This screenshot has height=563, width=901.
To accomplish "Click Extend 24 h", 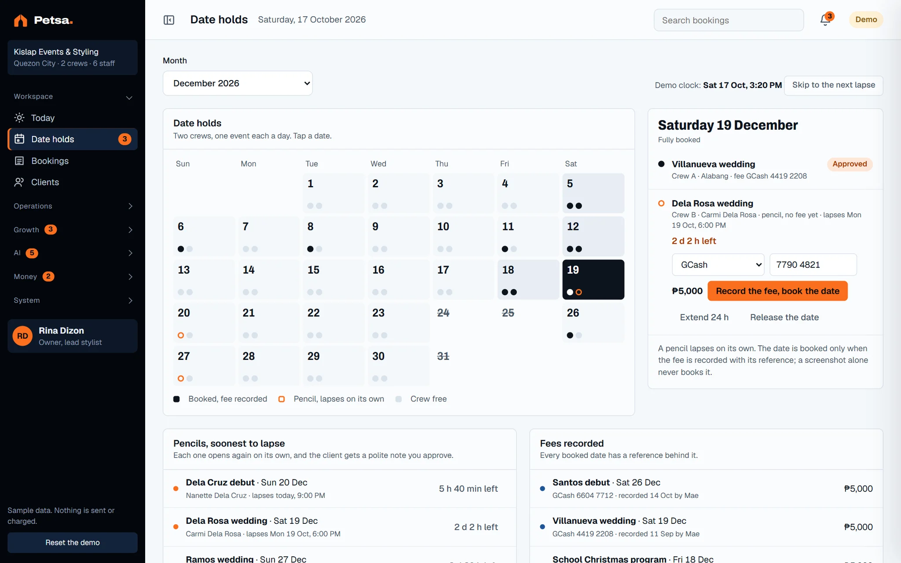I will (704, 317).
